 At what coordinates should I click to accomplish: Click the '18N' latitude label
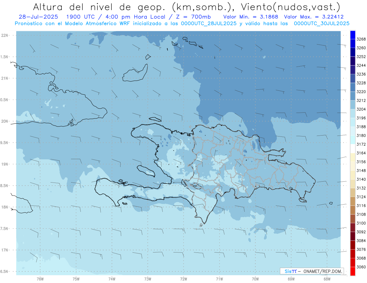[5, 207]
